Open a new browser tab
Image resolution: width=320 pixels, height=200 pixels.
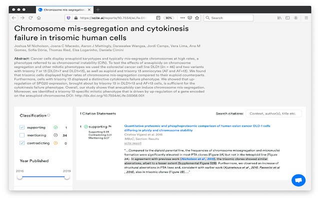pos(98,9)
